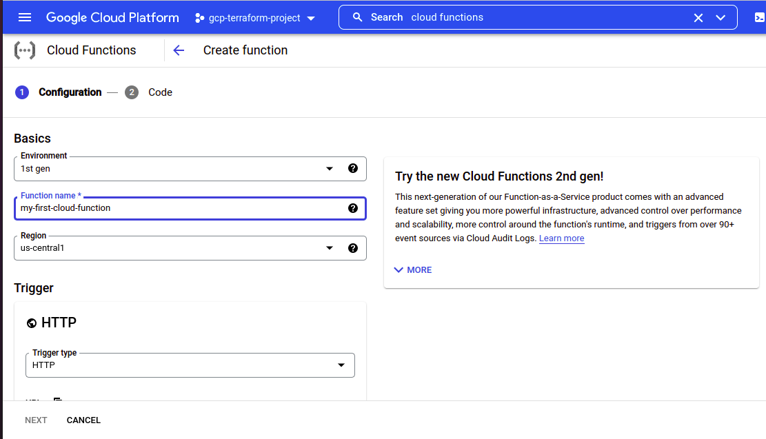
Task: Select the Configuration step
Action: coord(70,92)
